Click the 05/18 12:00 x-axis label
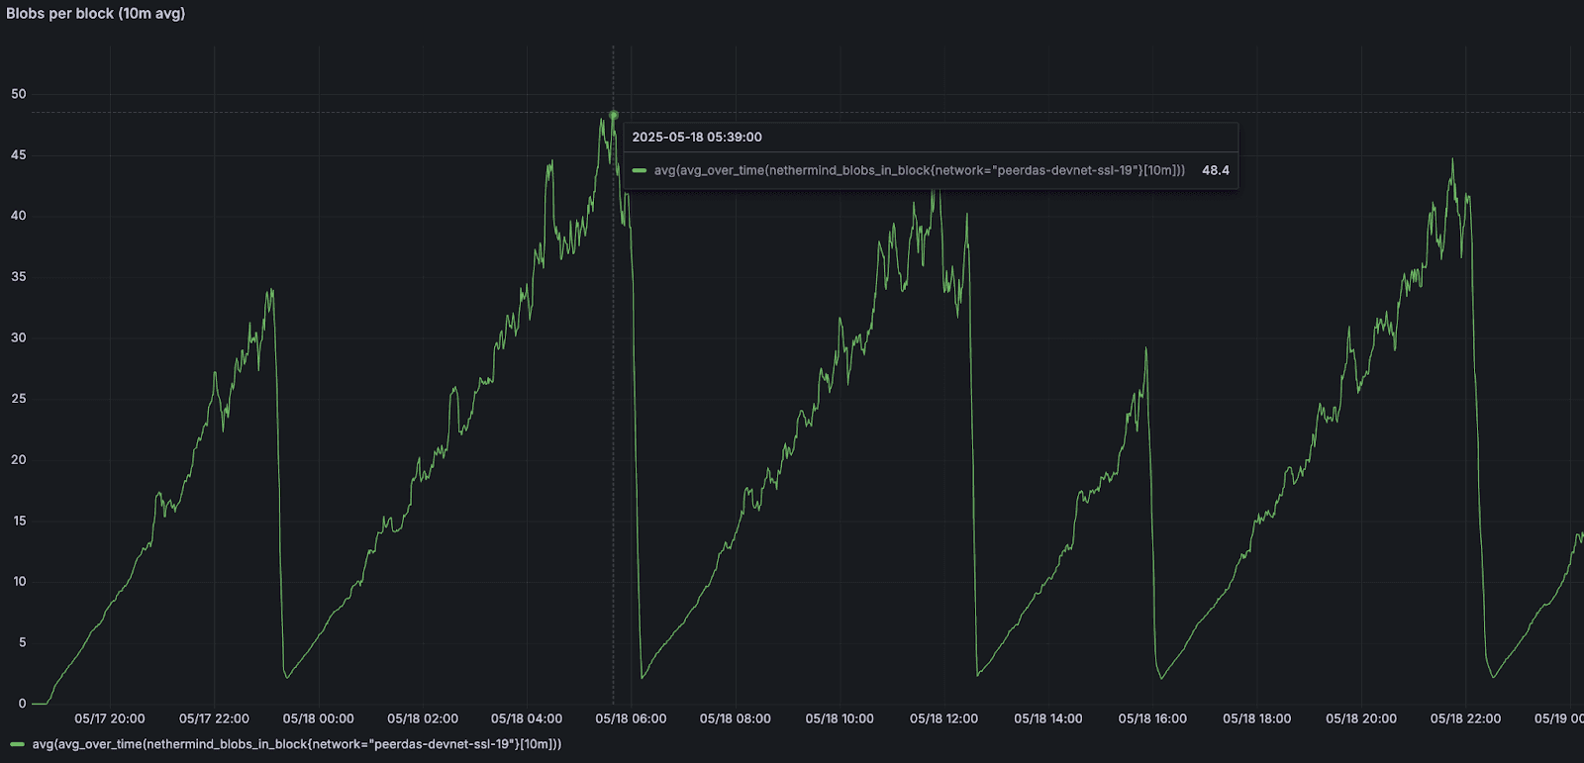Viewport: 1584px width, 763px height. click(943, 718)
